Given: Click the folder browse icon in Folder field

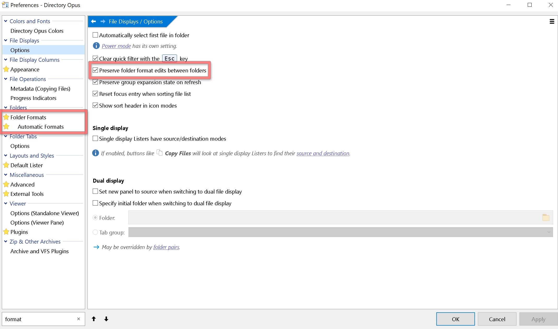Looking at the screenshot, I should pos(546,218).
